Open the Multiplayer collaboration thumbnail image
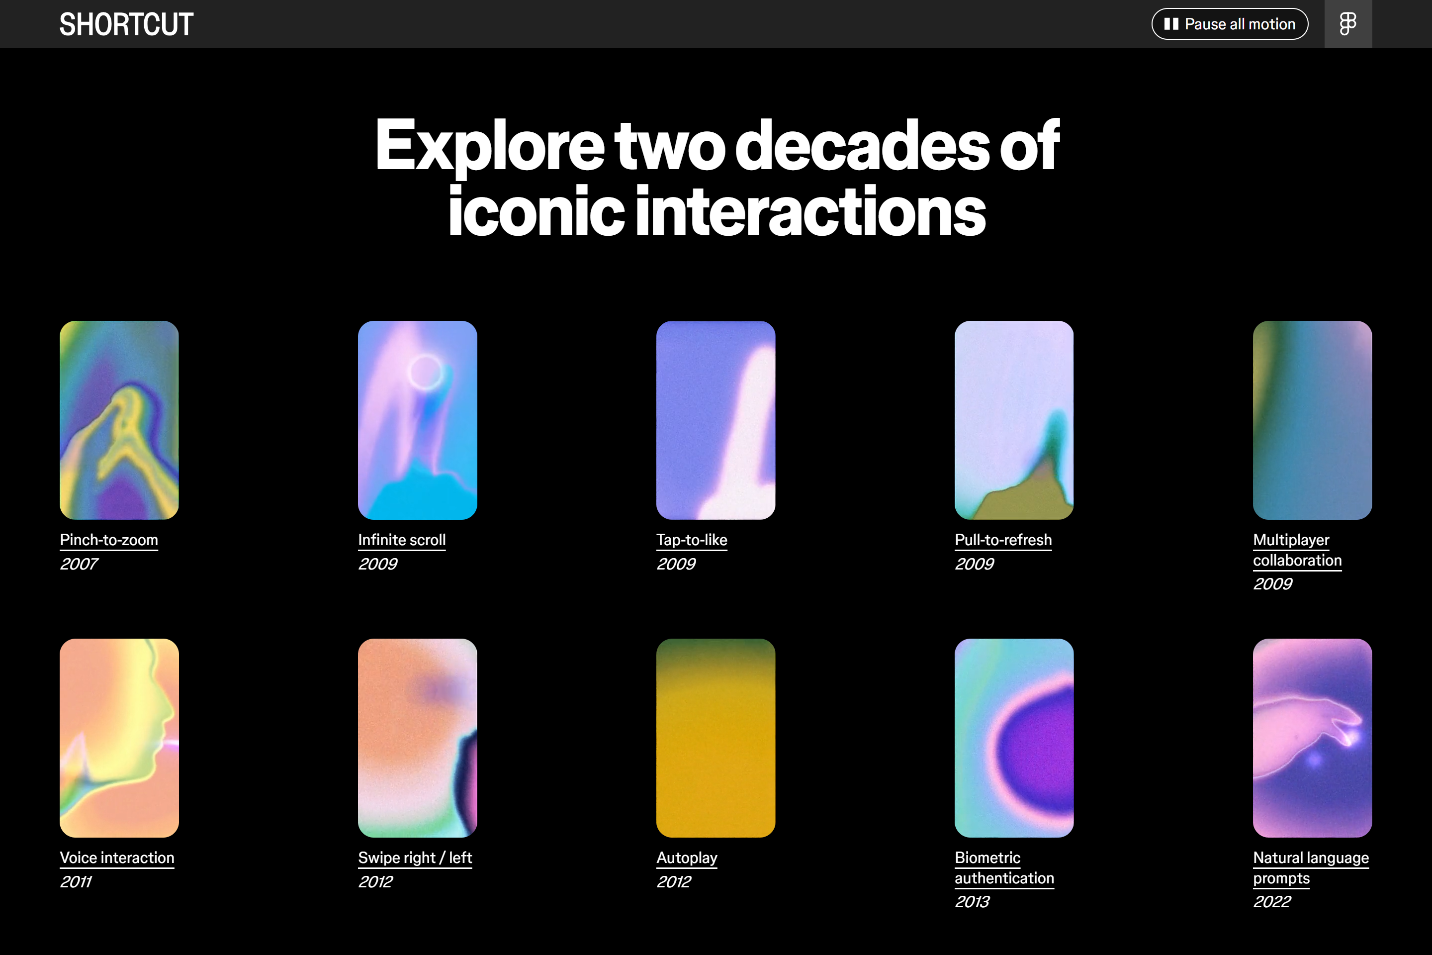Viewport: 1432px width, 955px height. (1312, 420)
